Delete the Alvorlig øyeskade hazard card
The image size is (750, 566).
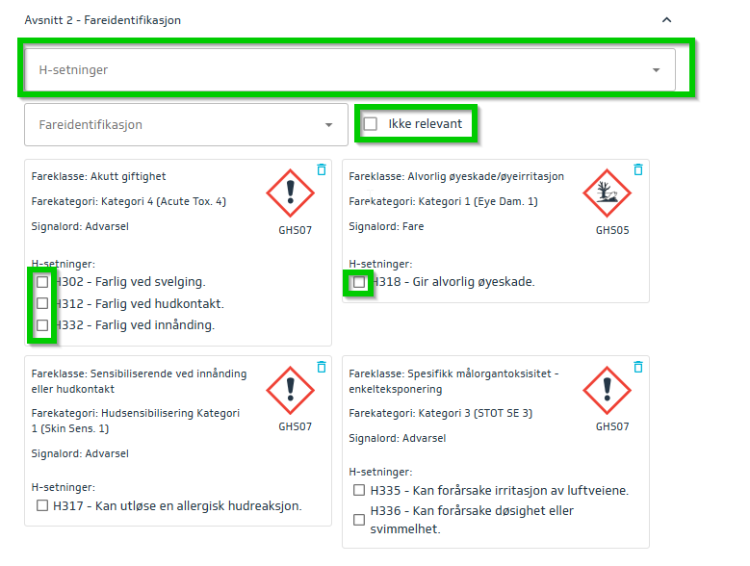pyautogui.click(x=638, y=169)
